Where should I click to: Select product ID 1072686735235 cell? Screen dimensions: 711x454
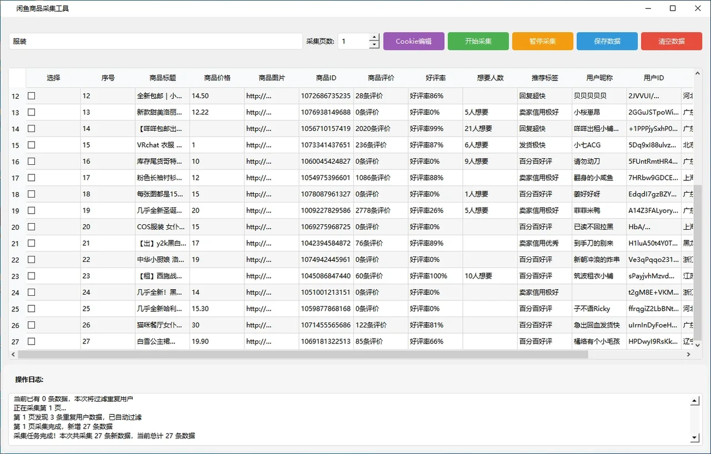[x=326, y=95]
